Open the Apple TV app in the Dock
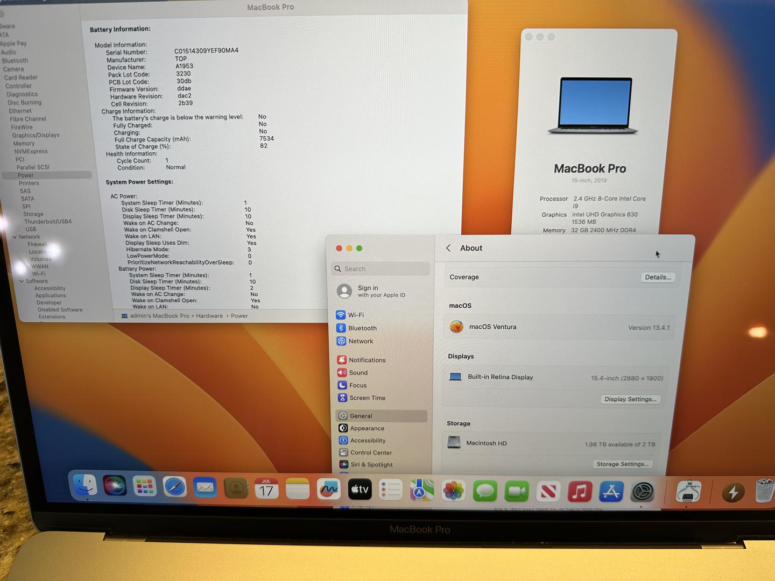 360,490
